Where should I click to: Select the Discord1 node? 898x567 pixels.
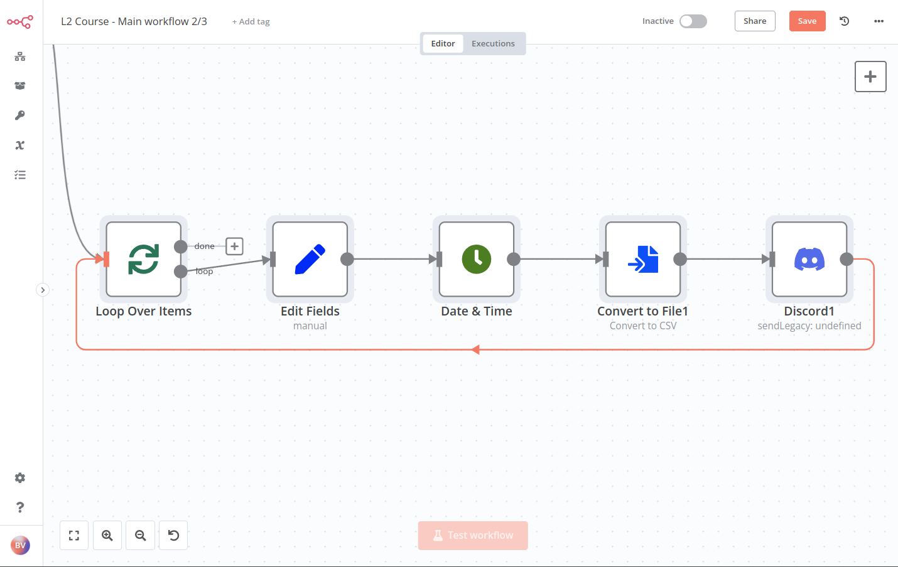[809, 259]
